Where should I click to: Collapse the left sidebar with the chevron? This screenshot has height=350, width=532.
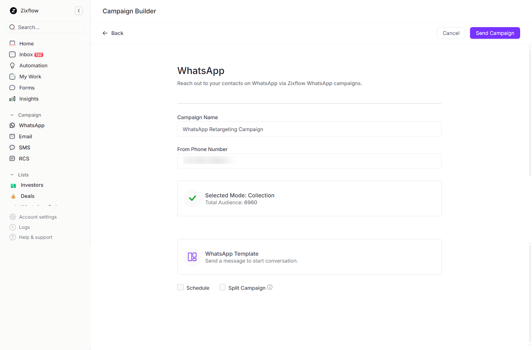click(x=79, y=11)
